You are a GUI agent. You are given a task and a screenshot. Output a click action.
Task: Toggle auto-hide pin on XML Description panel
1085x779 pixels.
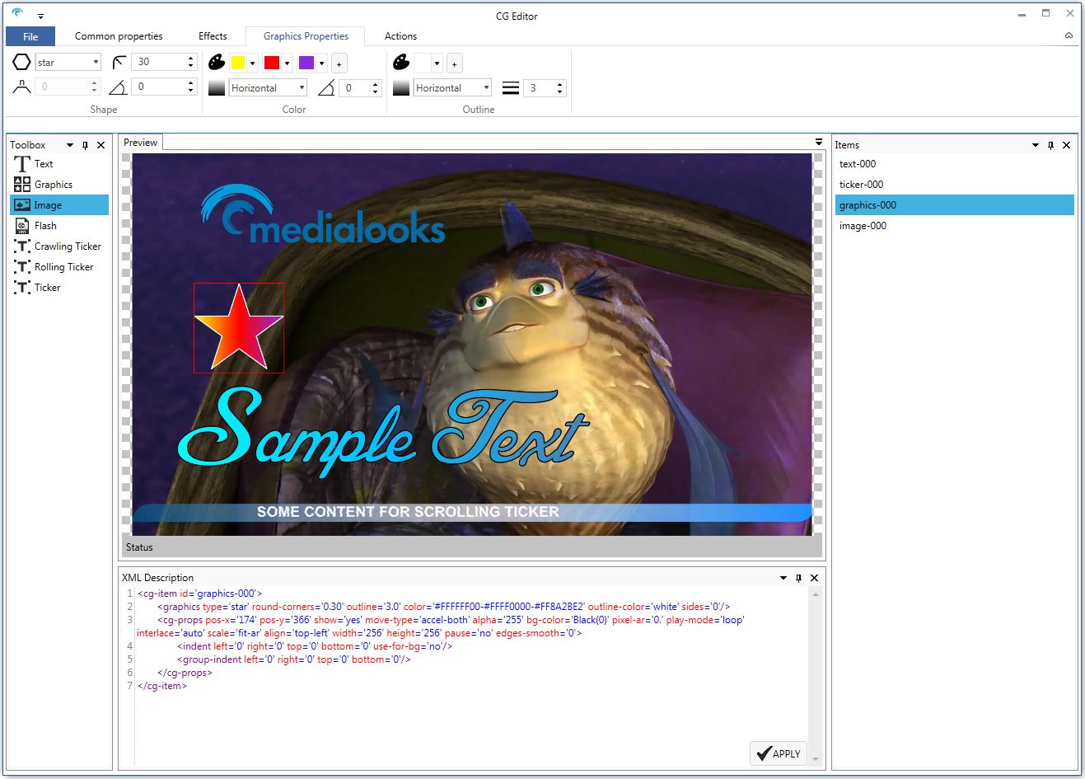798,578
